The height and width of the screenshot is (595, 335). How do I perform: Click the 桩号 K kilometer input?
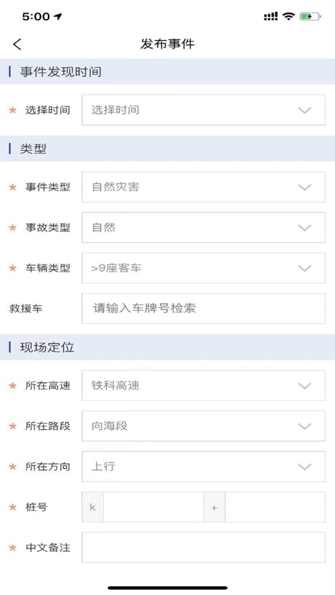pos(153,507)
